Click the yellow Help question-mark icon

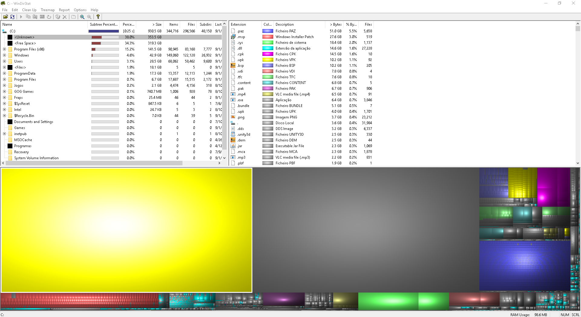click(x=98, y=17)
